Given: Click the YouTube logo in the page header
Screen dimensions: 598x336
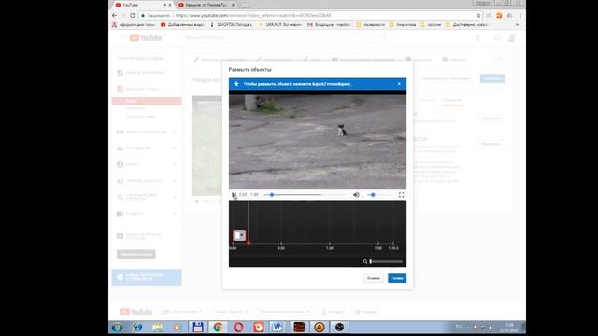Looking at the screenshot, I should coord(146,37).
